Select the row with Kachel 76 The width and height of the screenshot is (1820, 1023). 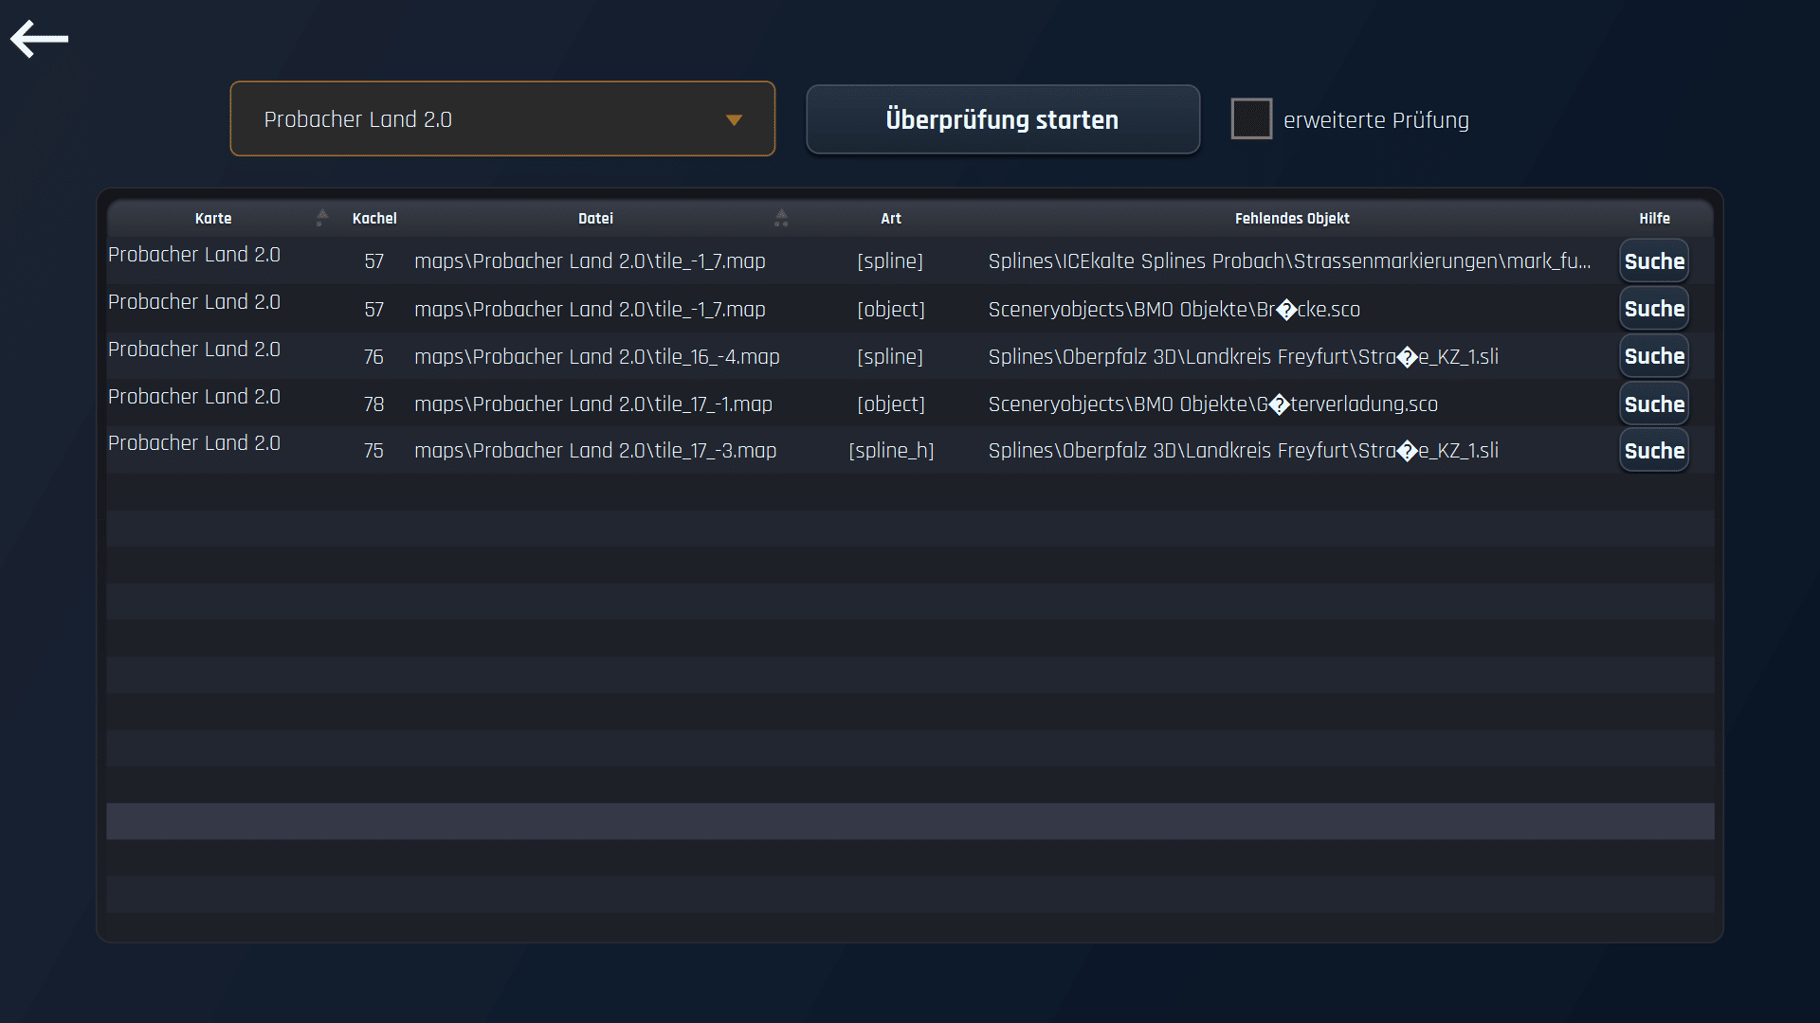[373, 357]
